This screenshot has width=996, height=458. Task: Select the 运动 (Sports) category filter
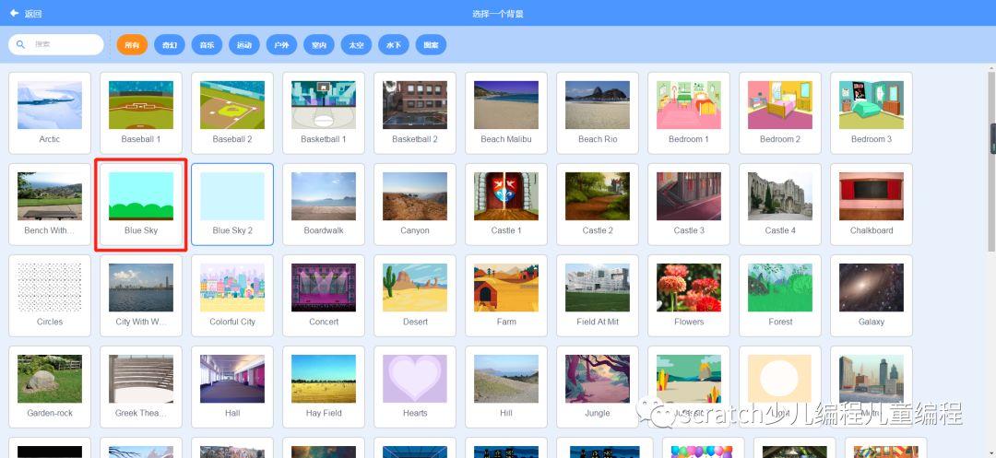click(x=244, y=45)
